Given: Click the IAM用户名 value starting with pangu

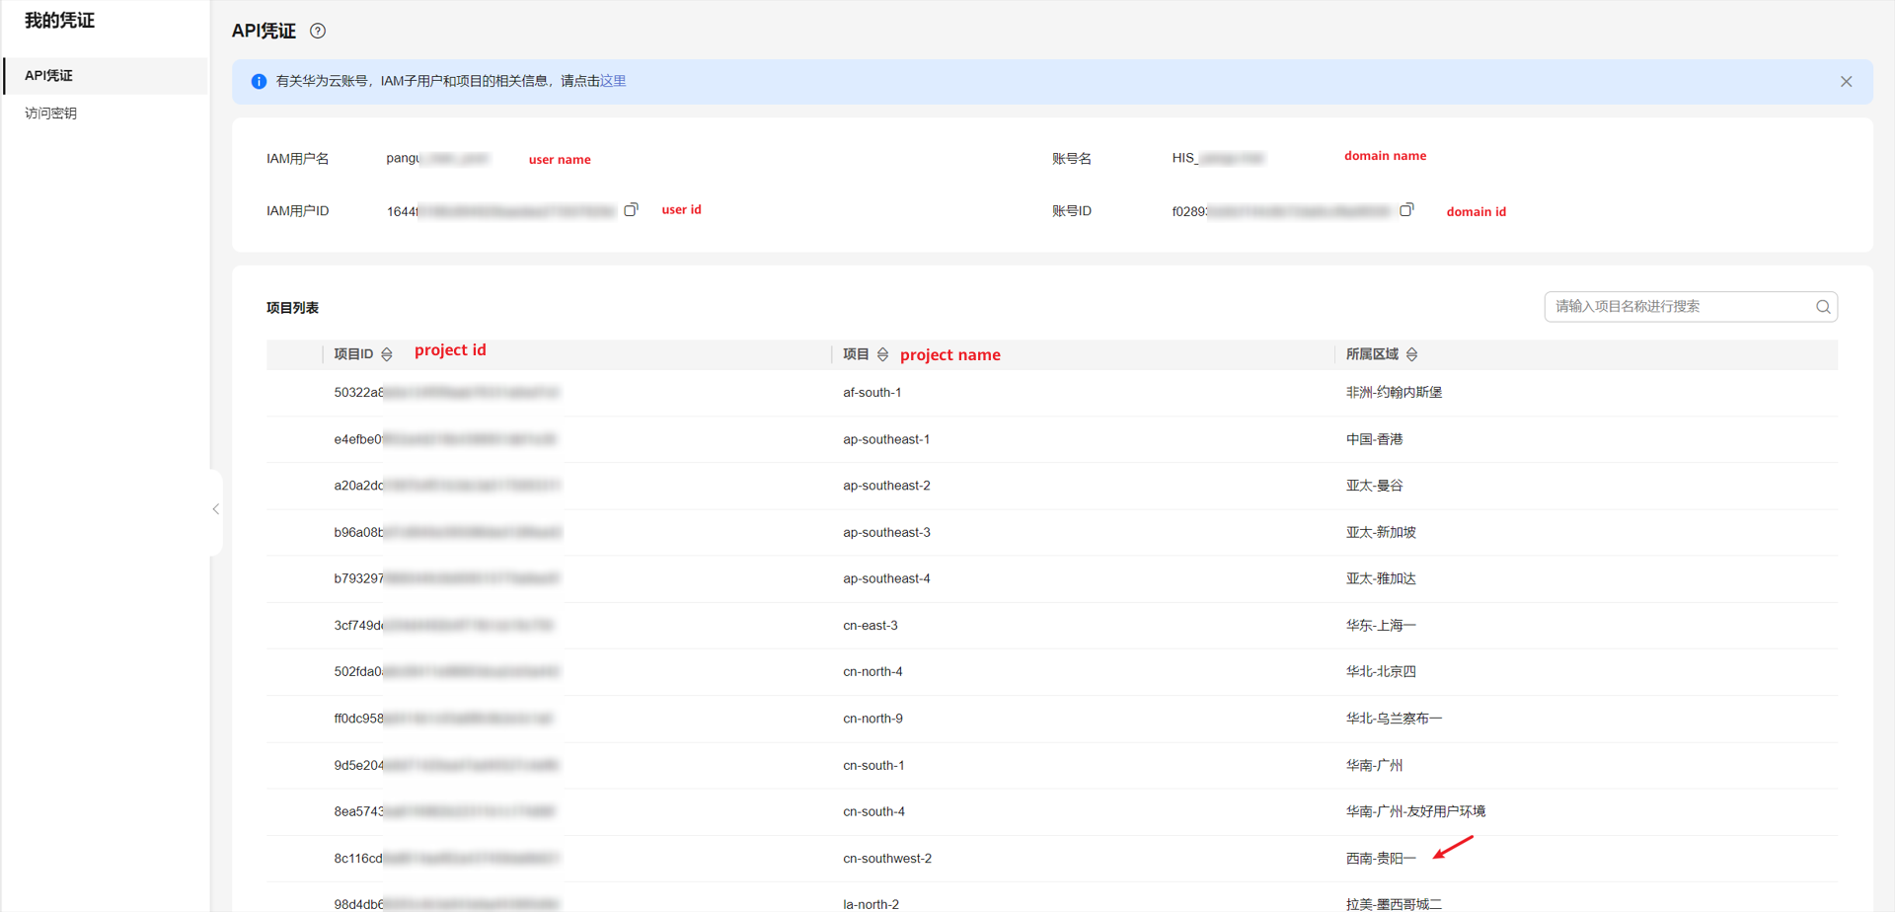Looking at the screenshot, I should coord(437,158).
